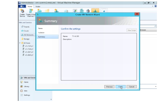Click the PowerShell ribbon icon

coord(104,11)
